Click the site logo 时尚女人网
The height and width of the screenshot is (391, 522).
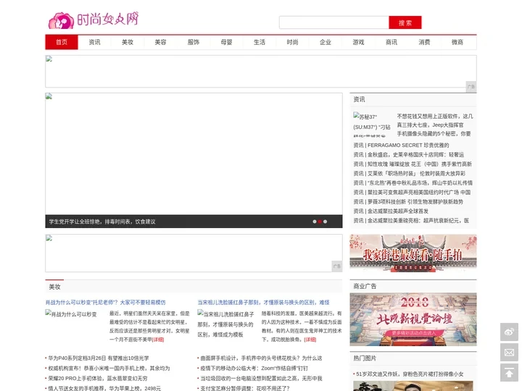tap(94, 20)
